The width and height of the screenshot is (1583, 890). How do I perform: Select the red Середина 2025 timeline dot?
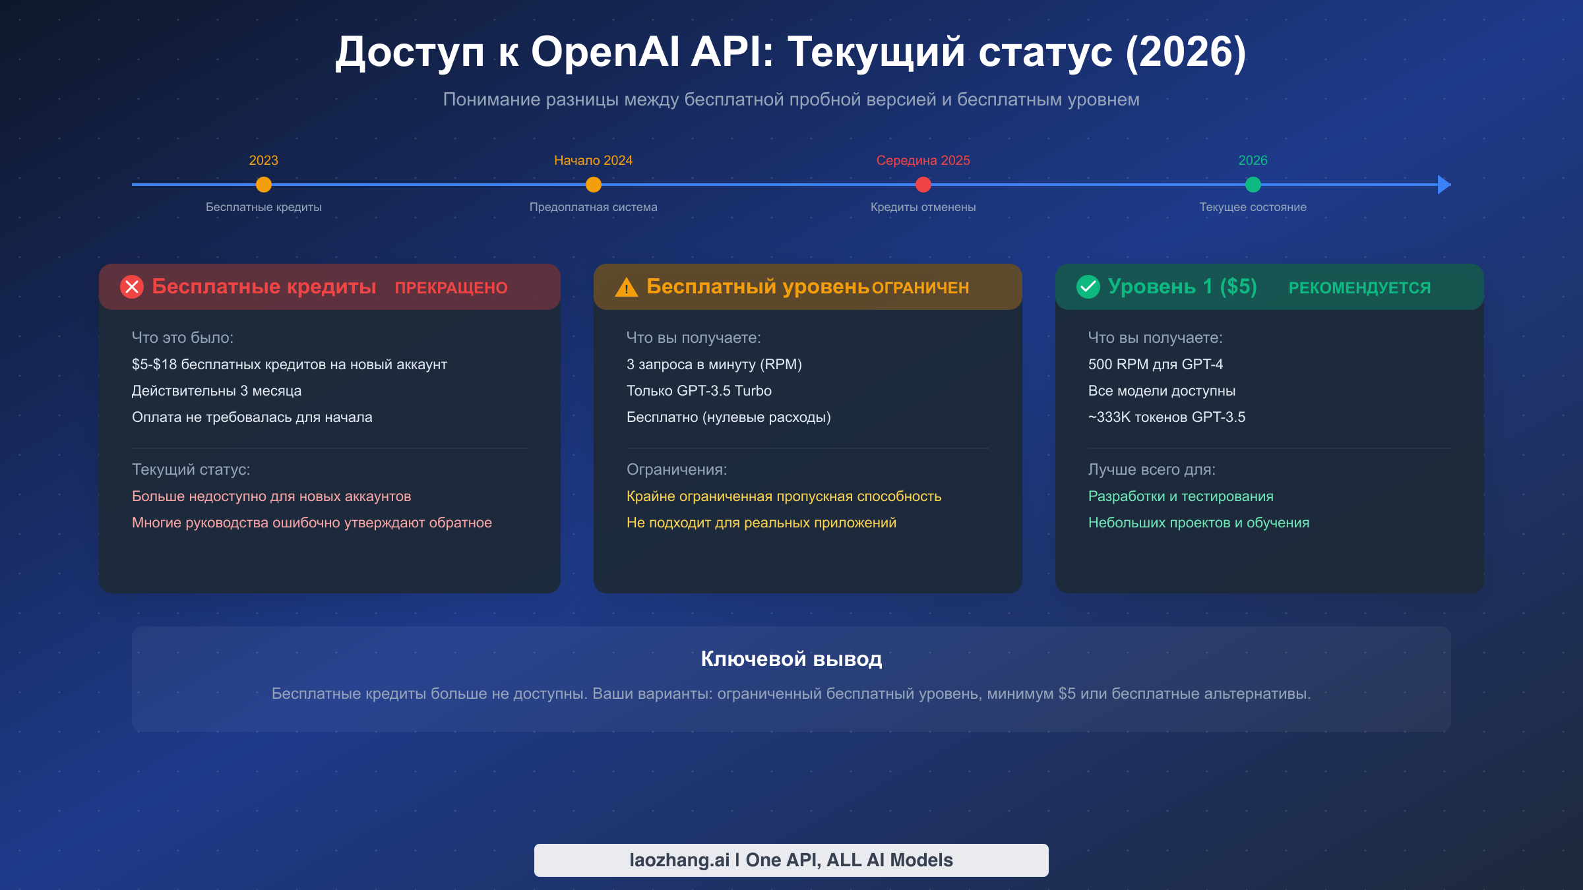922,185
